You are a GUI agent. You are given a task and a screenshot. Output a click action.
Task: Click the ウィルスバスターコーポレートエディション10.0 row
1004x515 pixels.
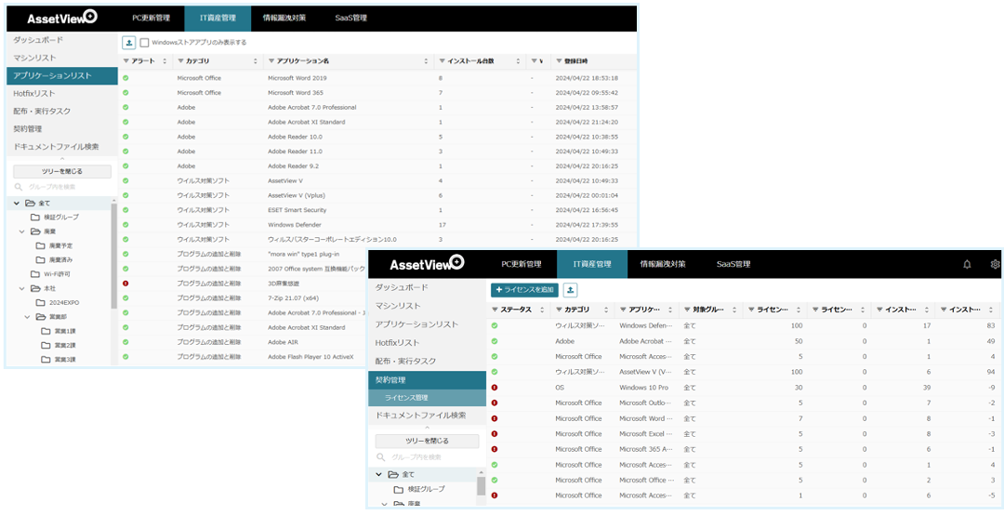(377, 240)
